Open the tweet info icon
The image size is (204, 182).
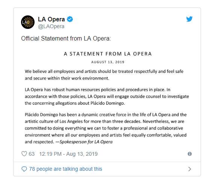[190, 154]
